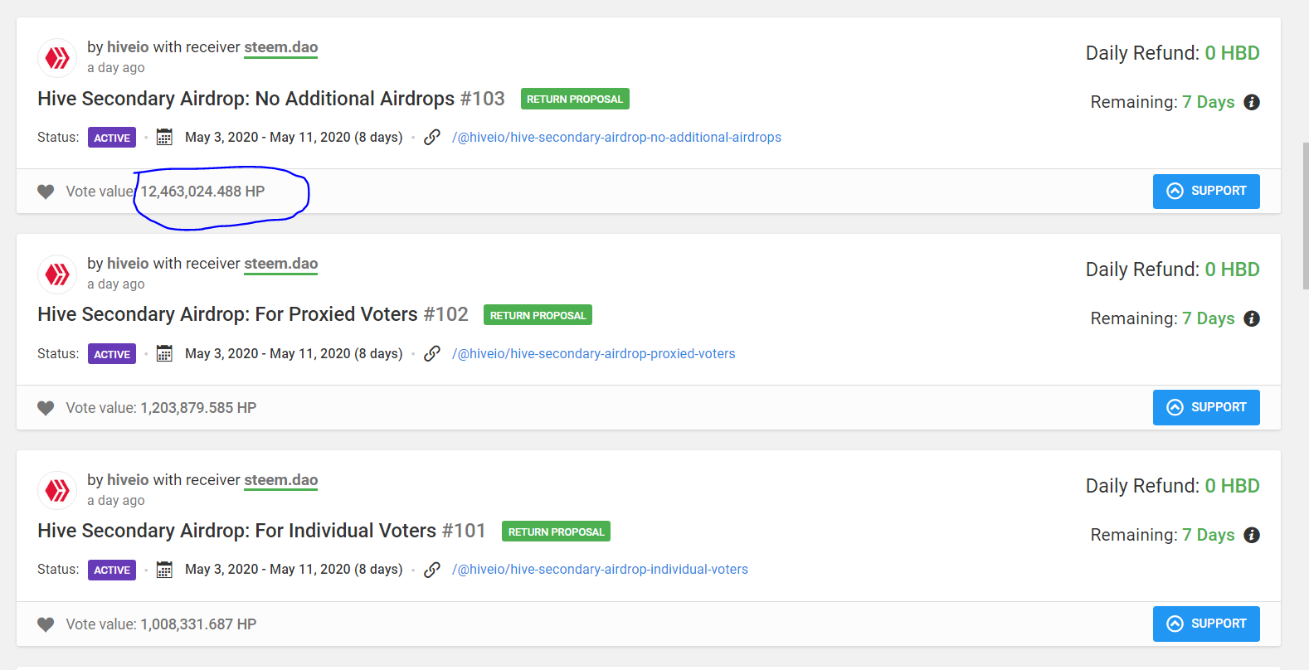Image resolution: width=1309 pixels, height=670 pixels.
Task: Open the hive-secondary-airdrop-no-additional-airdrops link
Action: tap(616, 138)
